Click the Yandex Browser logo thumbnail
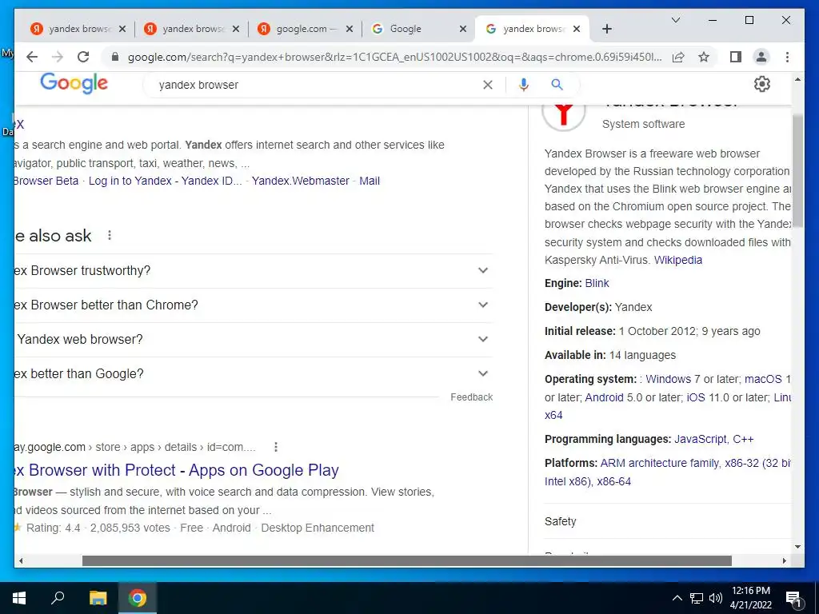 point(564,116)
